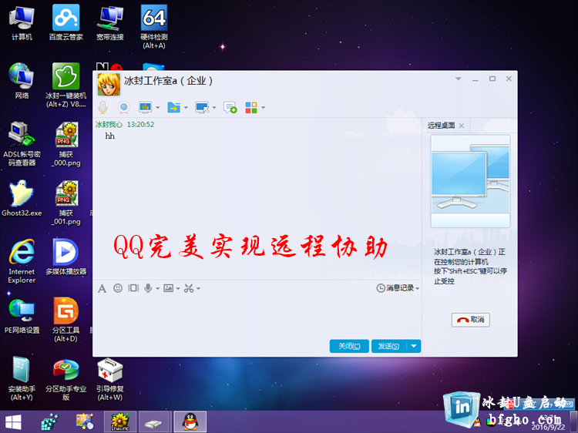578x433 pixels.
Task: Click the contact avatar picture
Action: [x=109, y=84]
